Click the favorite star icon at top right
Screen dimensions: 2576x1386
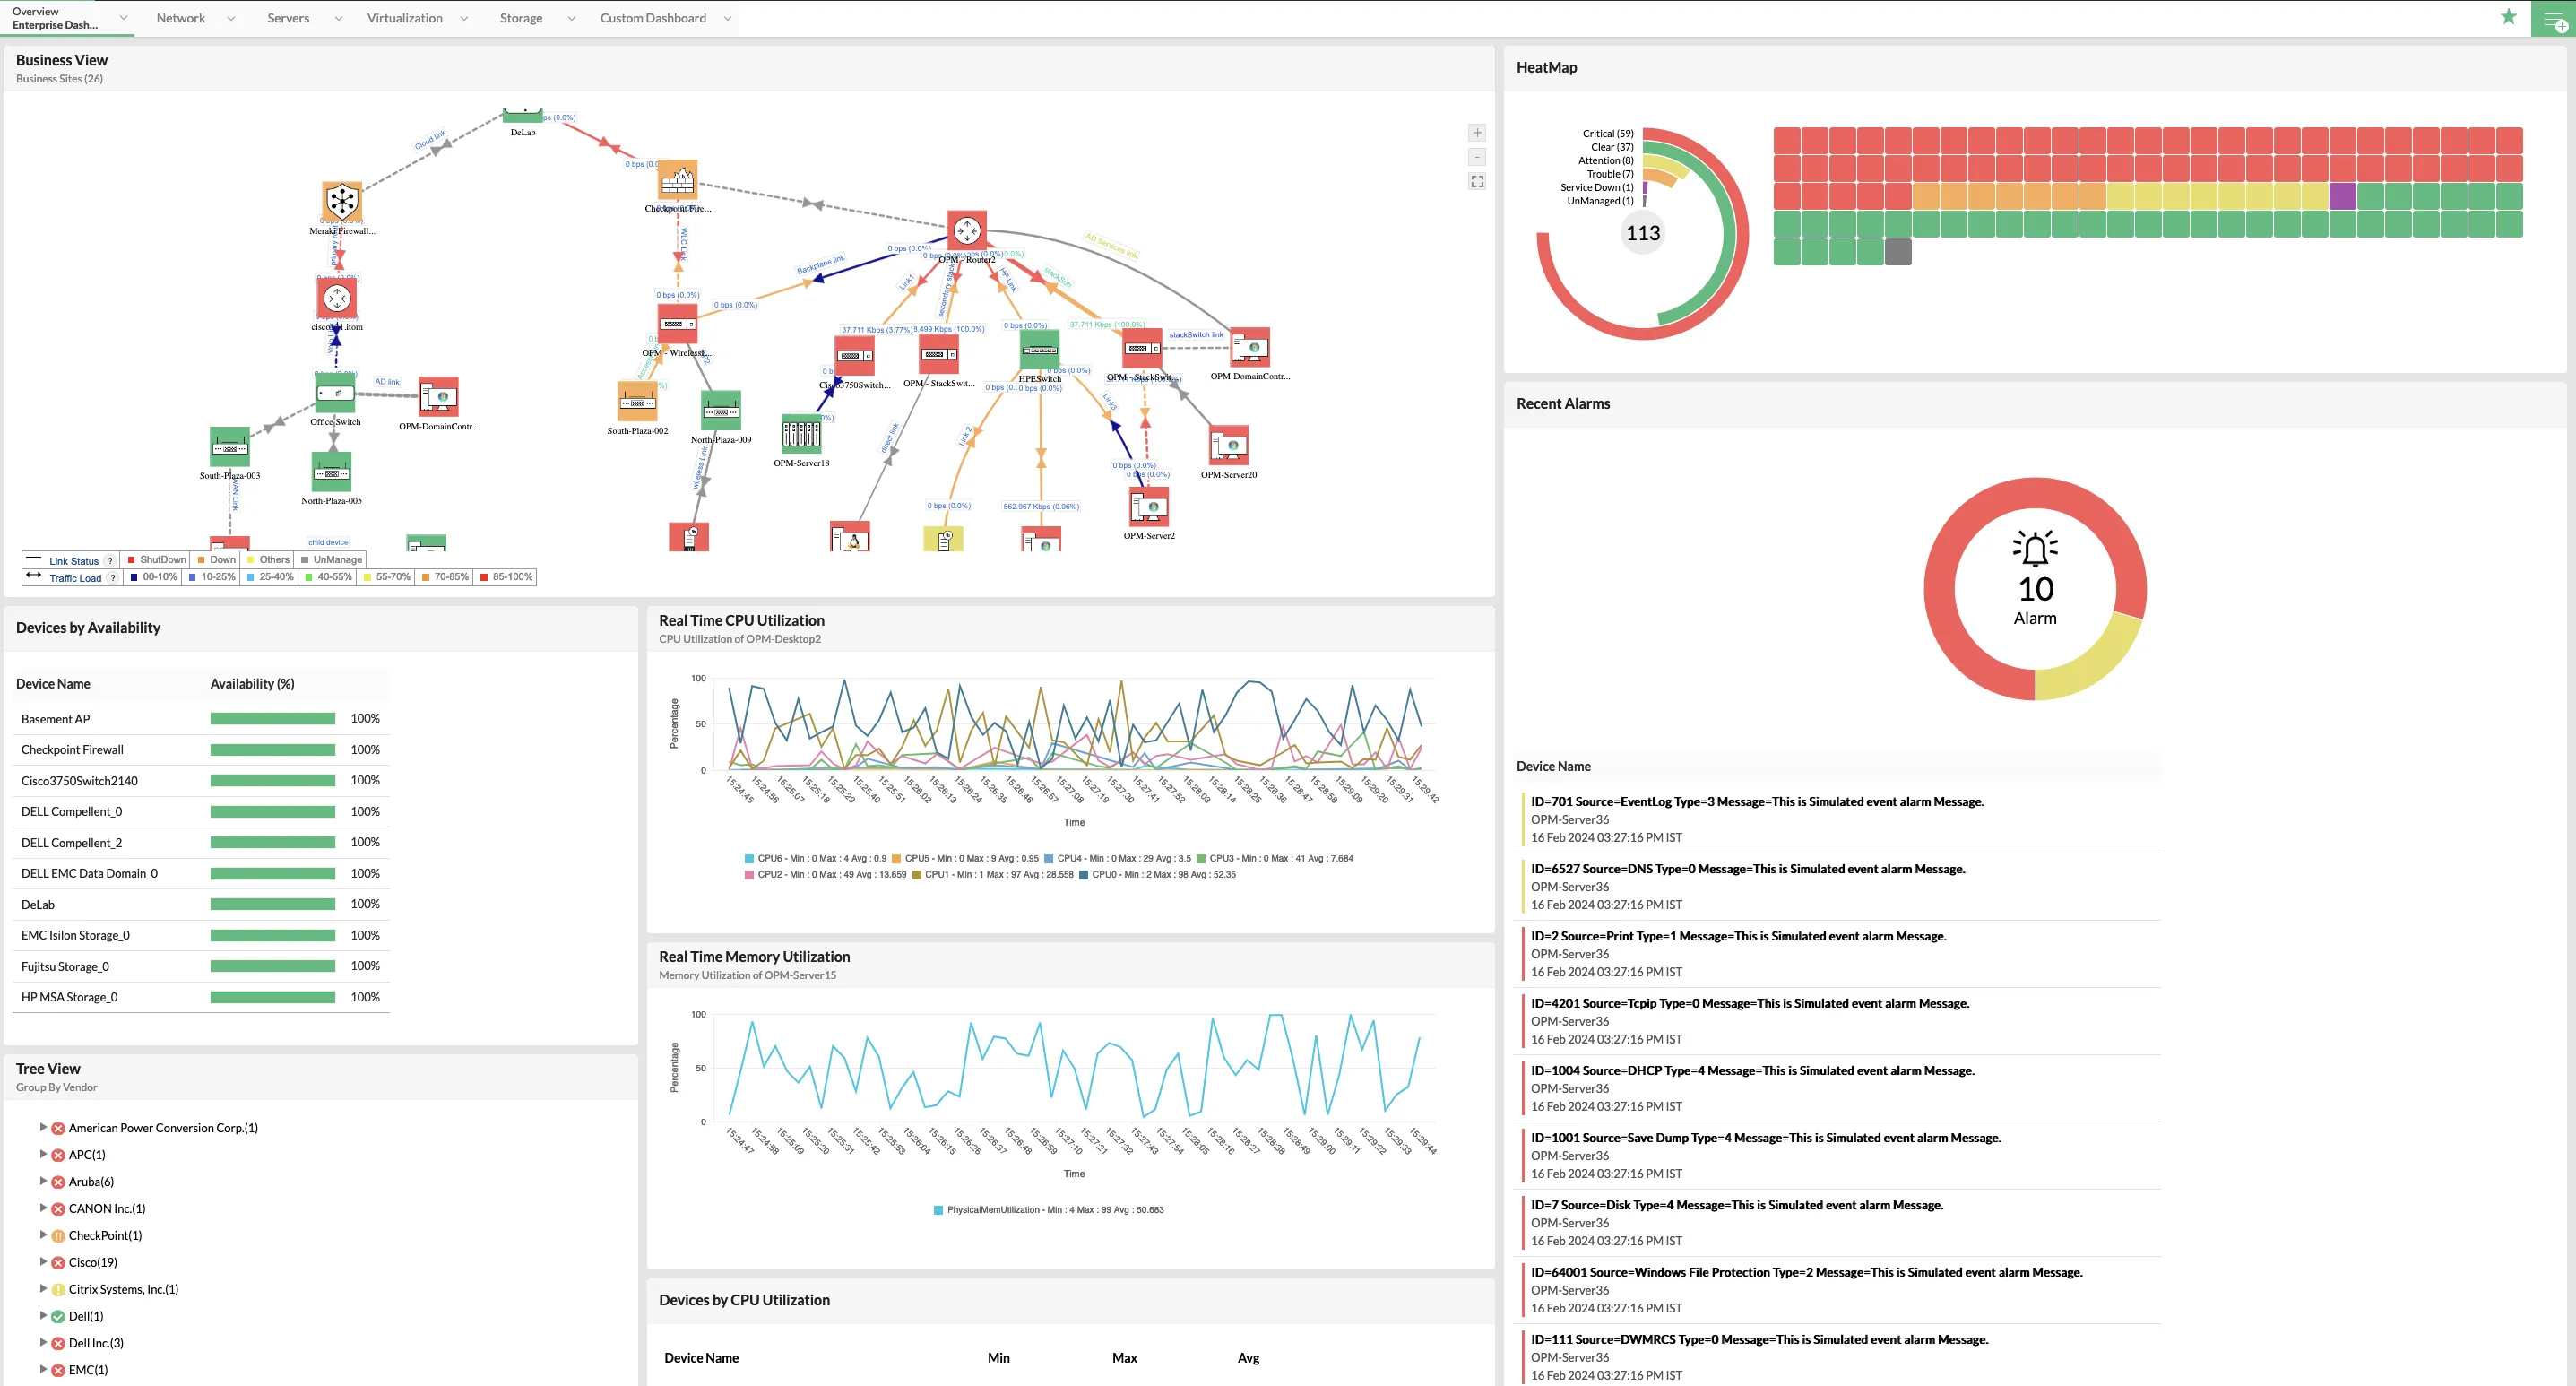pos(2509,17)
